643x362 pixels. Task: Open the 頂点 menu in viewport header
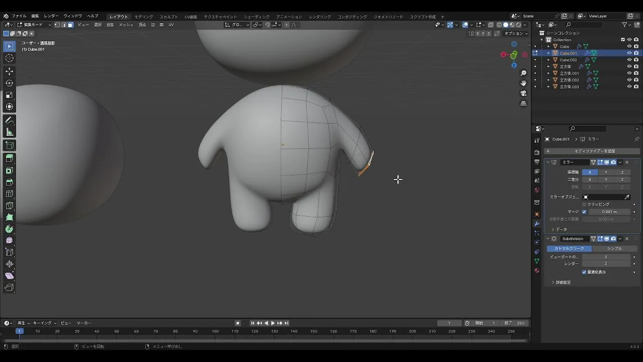click(x=142, y=25)
